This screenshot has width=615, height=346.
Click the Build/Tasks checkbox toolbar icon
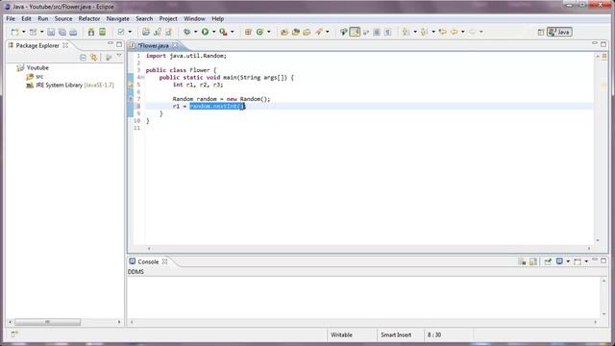pos(121,32)
